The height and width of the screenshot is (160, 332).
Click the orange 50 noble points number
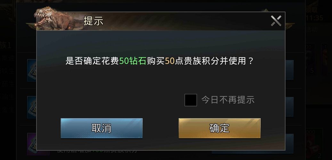coord(170,61)
